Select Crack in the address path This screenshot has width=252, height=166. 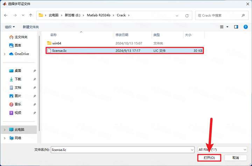tap(121, 15)
